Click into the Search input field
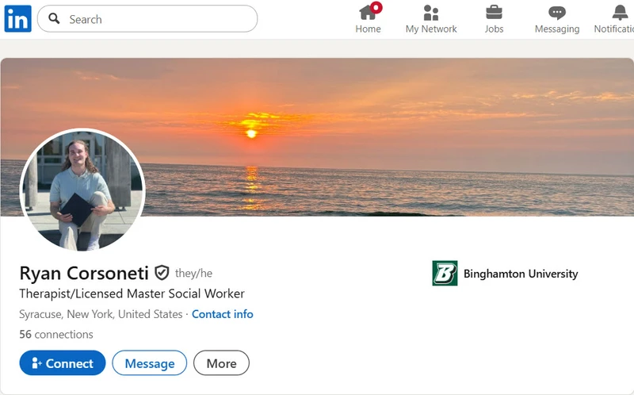 147,18
